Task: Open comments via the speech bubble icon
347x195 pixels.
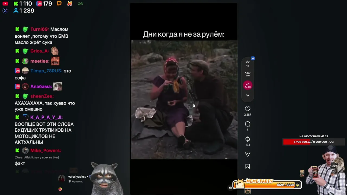Action: pyautogui.click(x=248, y=124)
